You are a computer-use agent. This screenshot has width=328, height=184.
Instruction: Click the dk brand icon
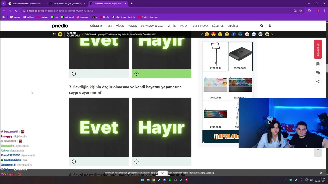coord(260,34)
